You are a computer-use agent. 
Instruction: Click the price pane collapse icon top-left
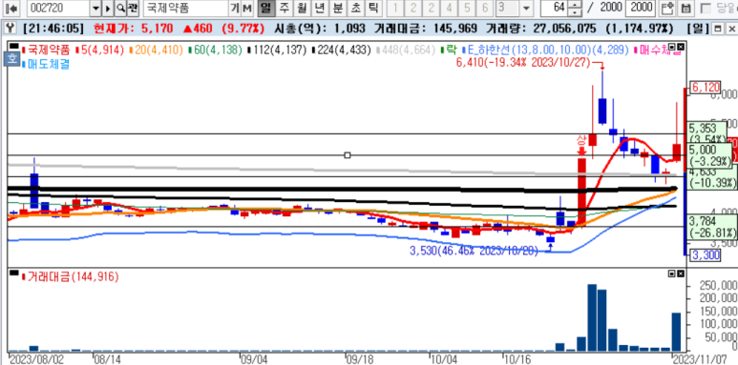(x=13, y=47)
